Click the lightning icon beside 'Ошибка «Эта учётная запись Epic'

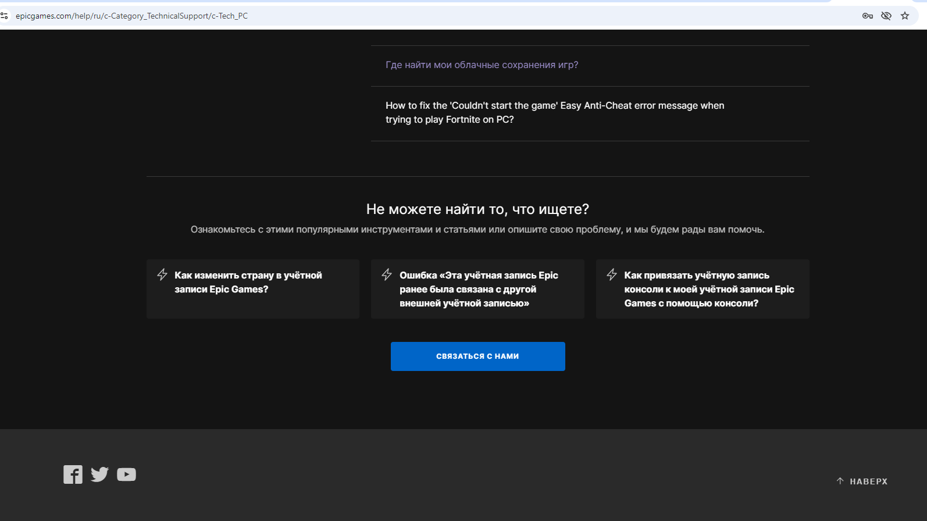tap(387, 274)
